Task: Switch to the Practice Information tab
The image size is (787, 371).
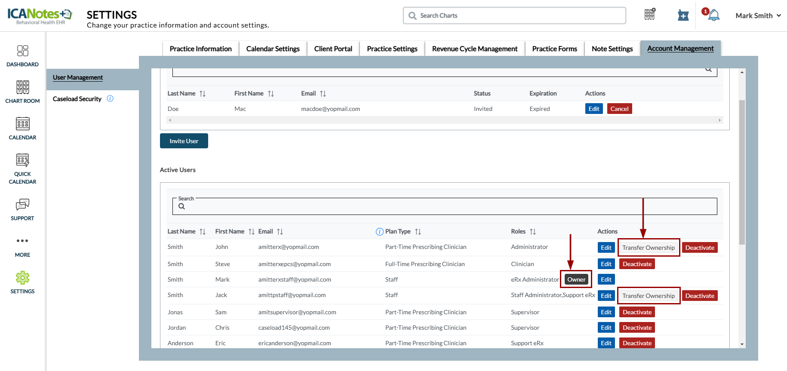Action: tap(200, 49)
